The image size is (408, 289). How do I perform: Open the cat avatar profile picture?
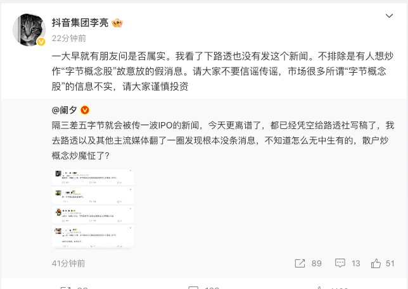point(29,30)
